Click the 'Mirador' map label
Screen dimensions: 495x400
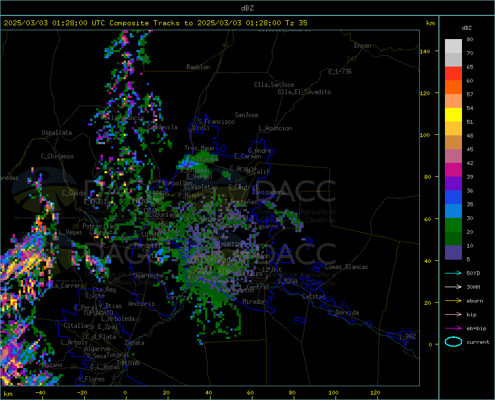(x=254, y=302)
